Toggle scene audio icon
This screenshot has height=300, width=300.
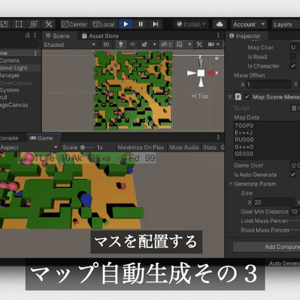pyautogui.click(x=132, y=45)
